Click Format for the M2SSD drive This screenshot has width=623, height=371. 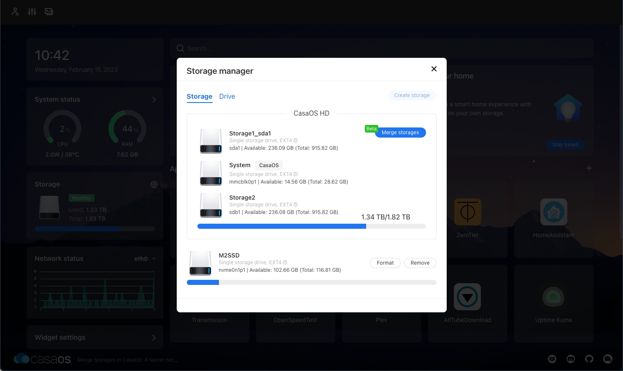(385, 263)
